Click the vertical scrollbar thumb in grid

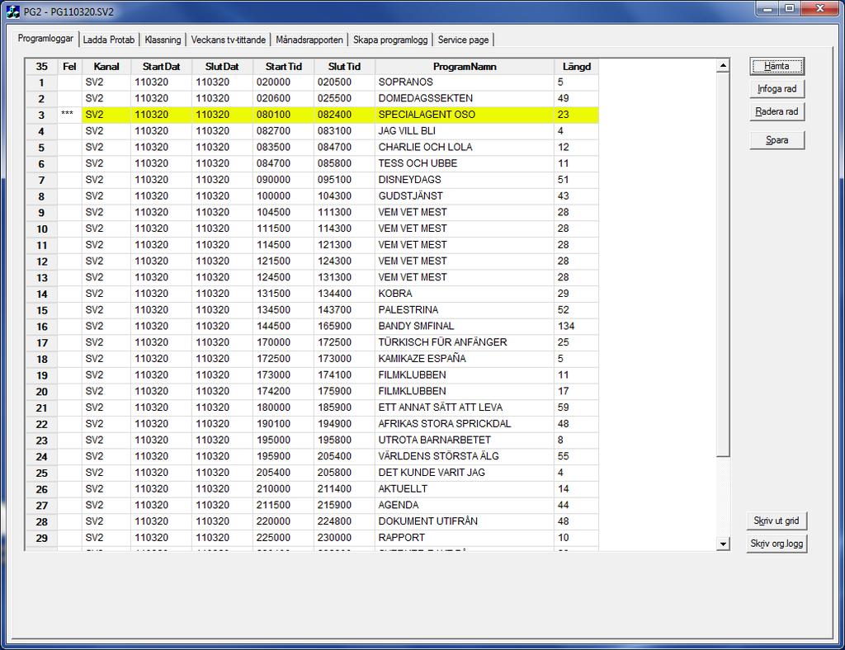[723, 265]
